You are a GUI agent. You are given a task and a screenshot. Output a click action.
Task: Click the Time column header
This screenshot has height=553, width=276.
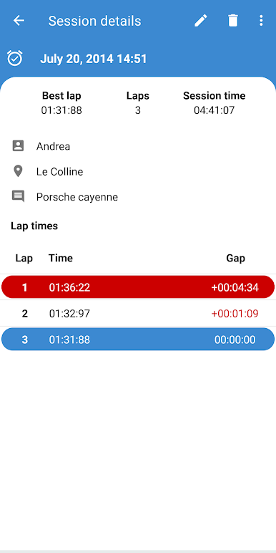click(x=61, y=258)
